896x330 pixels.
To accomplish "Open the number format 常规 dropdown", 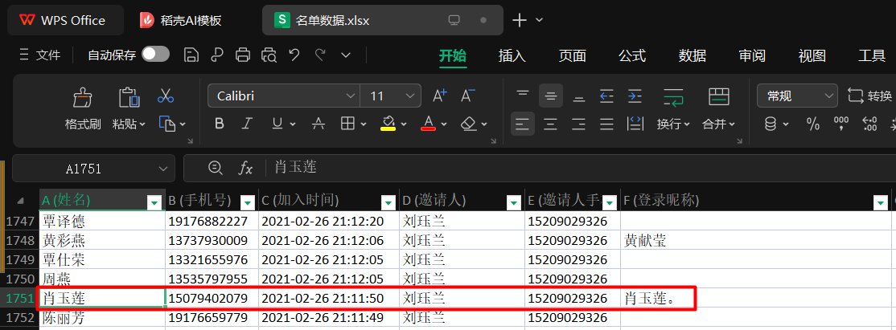I will [828, 96].
